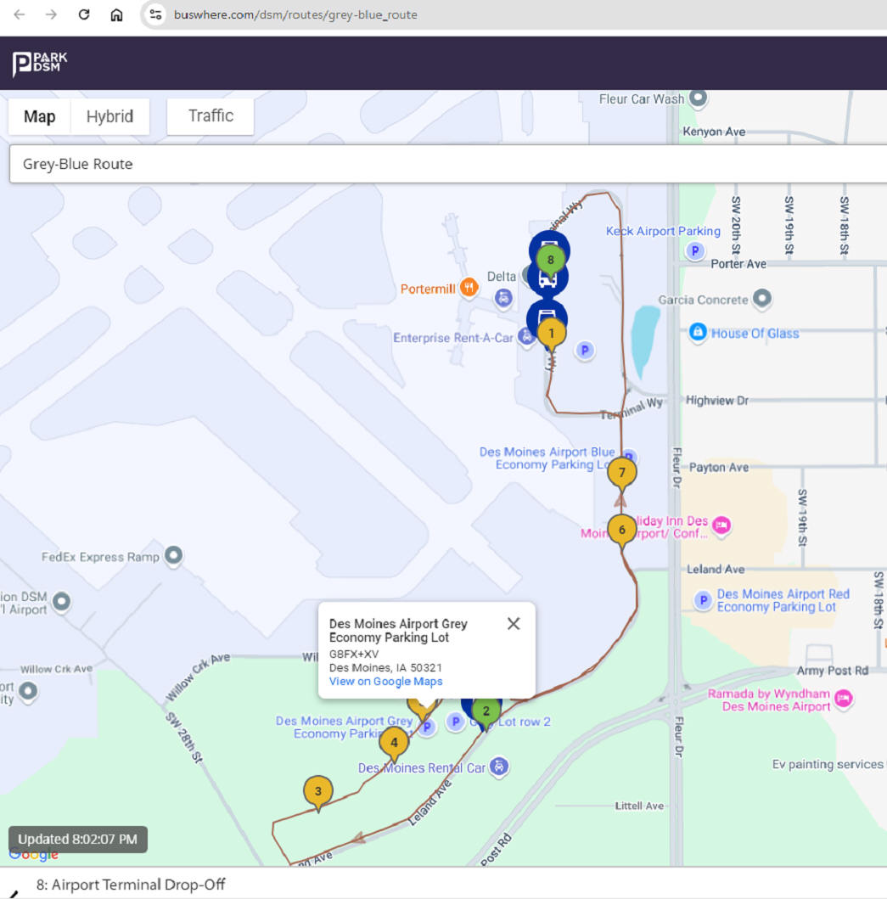The width and height of the screenshot is (887, 899).
Task: Select the green stop 2 marker
Action: (x=486, y=711)
